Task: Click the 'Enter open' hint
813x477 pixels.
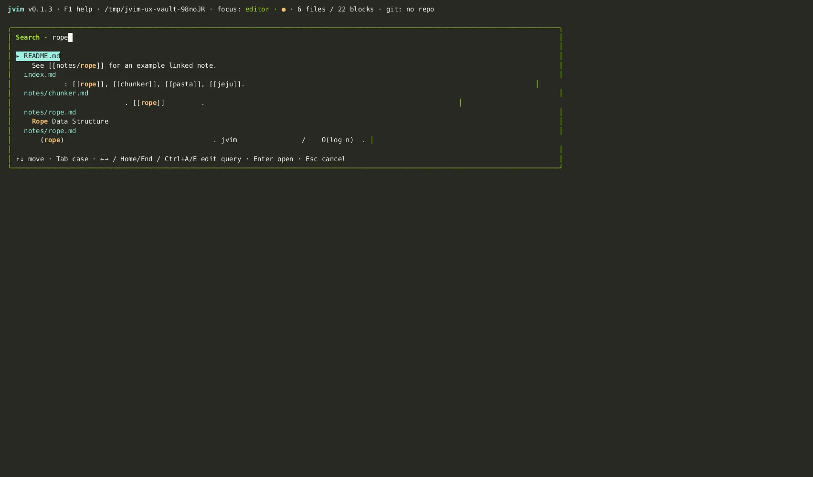Action: (274, 159)
